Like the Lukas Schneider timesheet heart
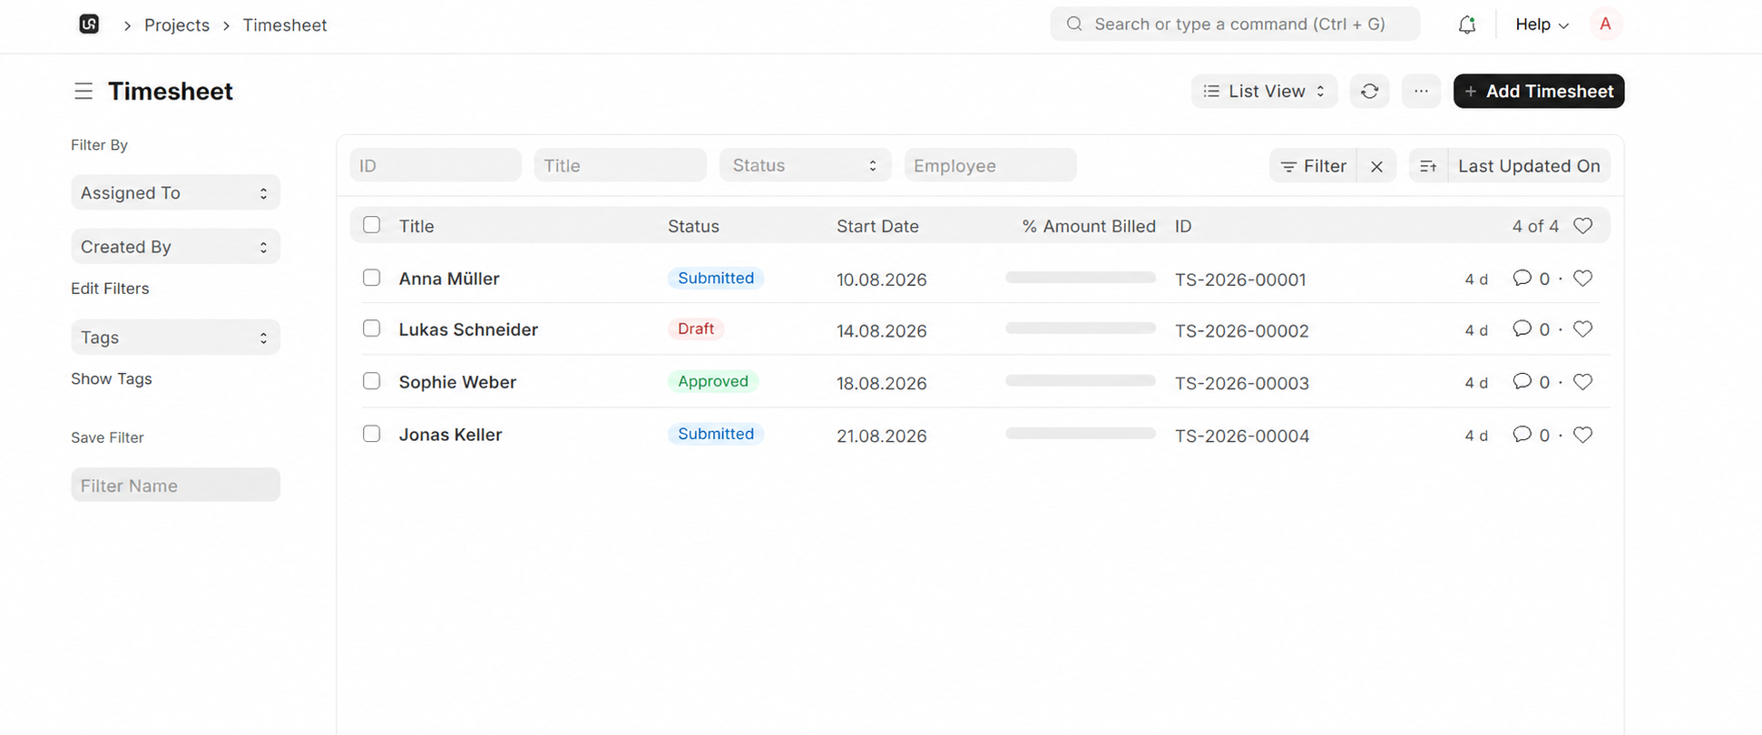 click(x=1582, y=329)
